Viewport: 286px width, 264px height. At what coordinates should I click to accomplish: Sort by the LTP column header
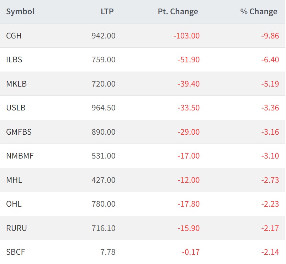tap(107, 11)
